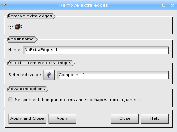Click the blue arrow shape selection button

click(49, 75)
